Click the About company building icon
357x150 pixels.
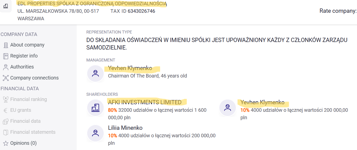click(x=5, y=45)
